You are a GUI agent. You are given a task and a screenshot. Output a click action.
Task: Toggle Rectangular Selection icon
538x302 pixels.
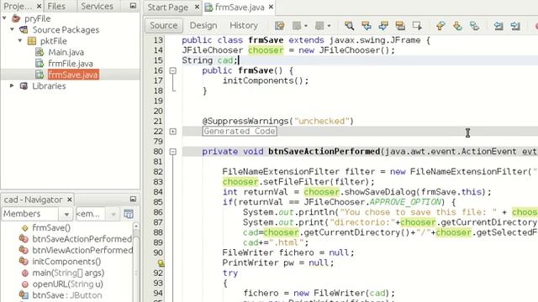pos(417,26)
